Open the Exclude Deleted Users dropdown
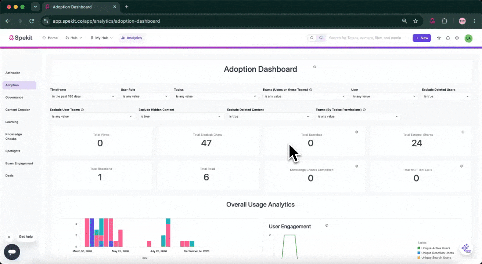Viewport: 482px width, 264px height. [x=446, y=96]
